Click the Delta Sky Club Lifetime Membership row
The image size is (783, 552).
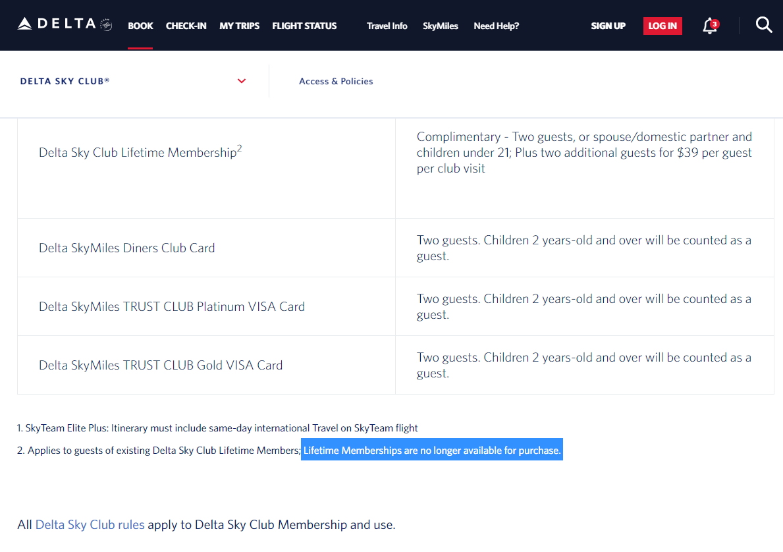point(139,152)
